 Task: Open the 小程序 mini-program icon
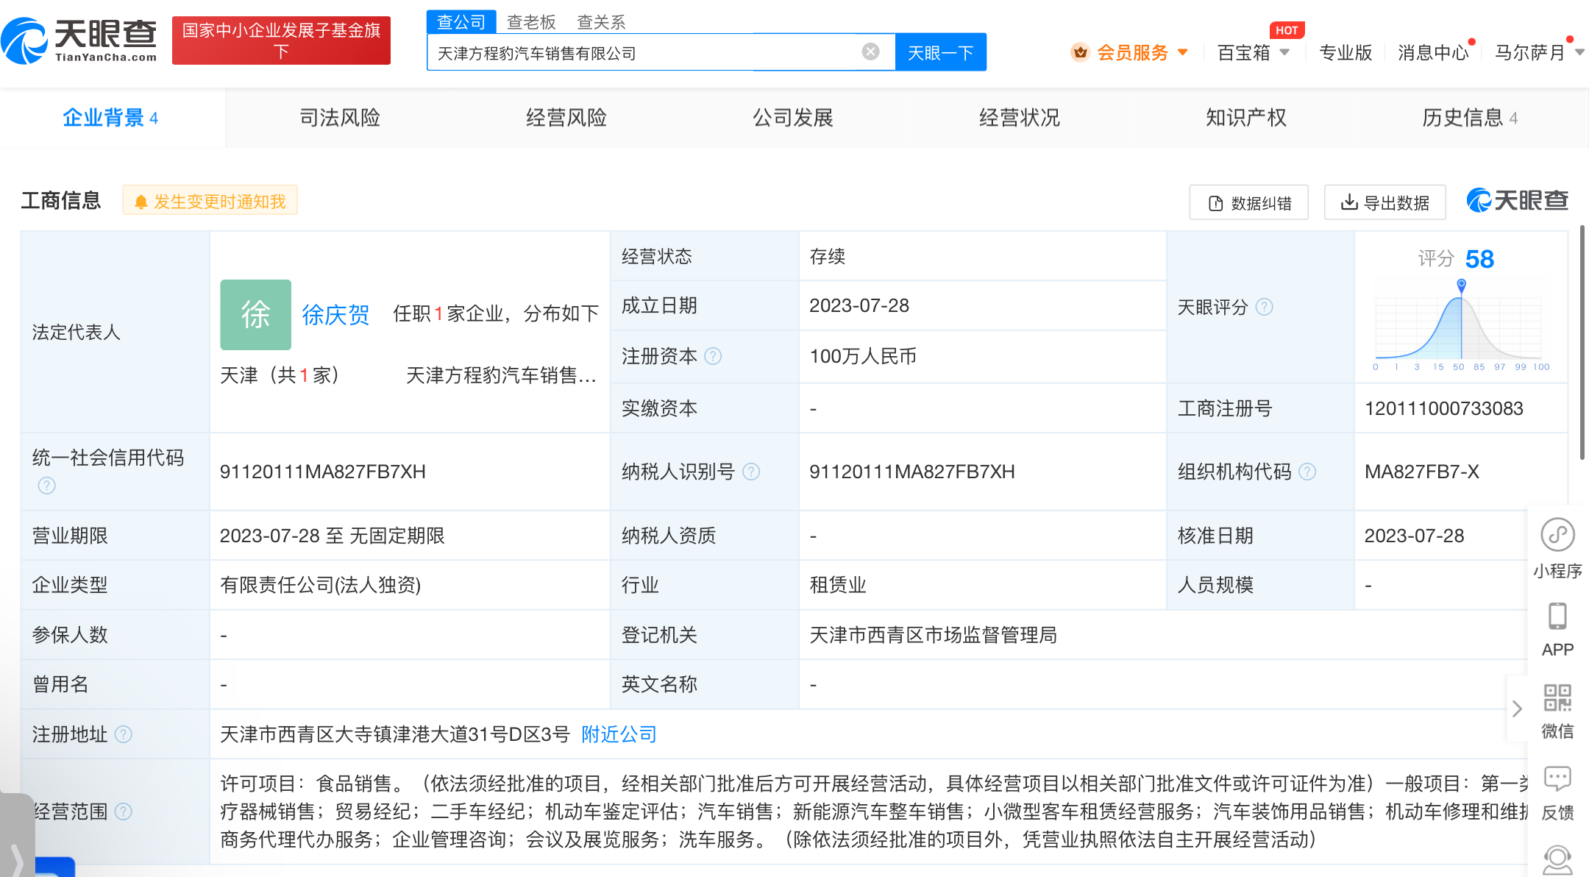pos(1557,535)
